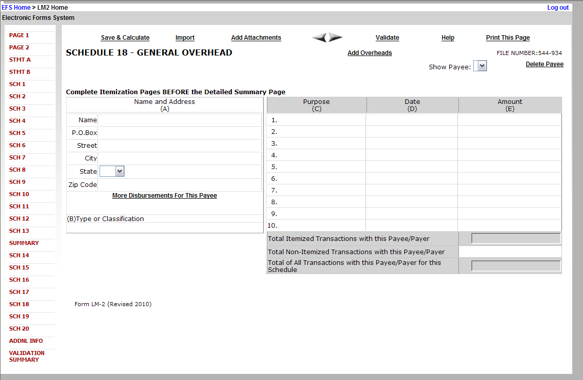
Task: Click Date field in row 7
Action: click(411, 190)
